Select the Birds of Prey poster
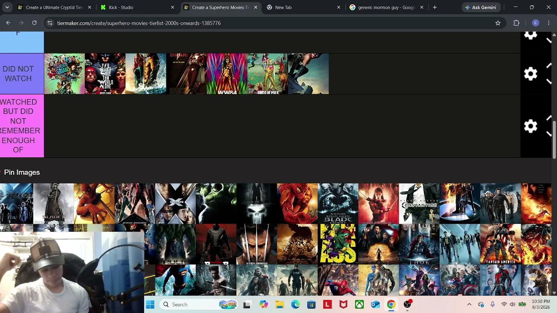Image resolution: width=557 pixels, height=313 pixels. click(x=268, y=74)
